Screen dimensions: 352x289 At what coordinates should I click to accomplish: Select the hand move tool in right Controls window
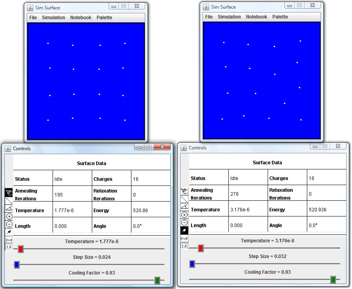point(184,191)
